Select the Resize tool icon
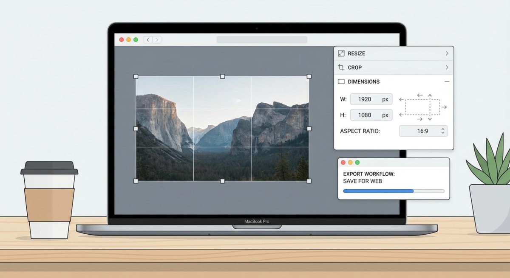Image resolution: width=510 pixels, height=278 pixels. 341,53
